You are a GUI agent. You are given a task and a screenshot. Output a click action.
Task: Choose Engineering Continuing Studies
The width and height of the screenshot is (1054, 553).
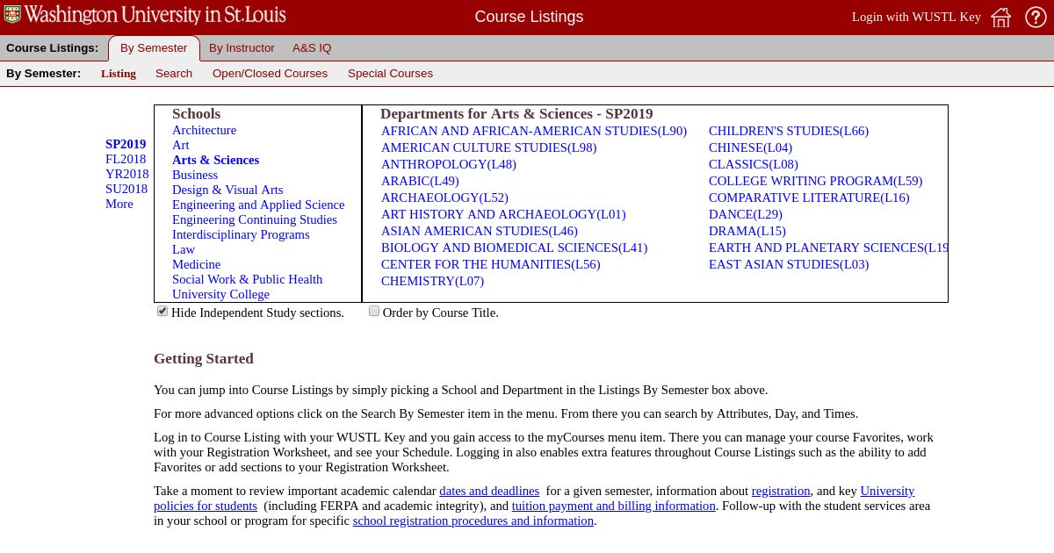[x=255, y=219]
